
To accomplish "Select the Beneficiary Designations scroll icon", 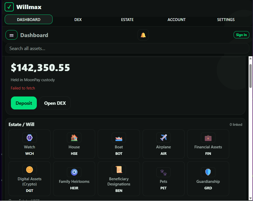I will point(119,170).
